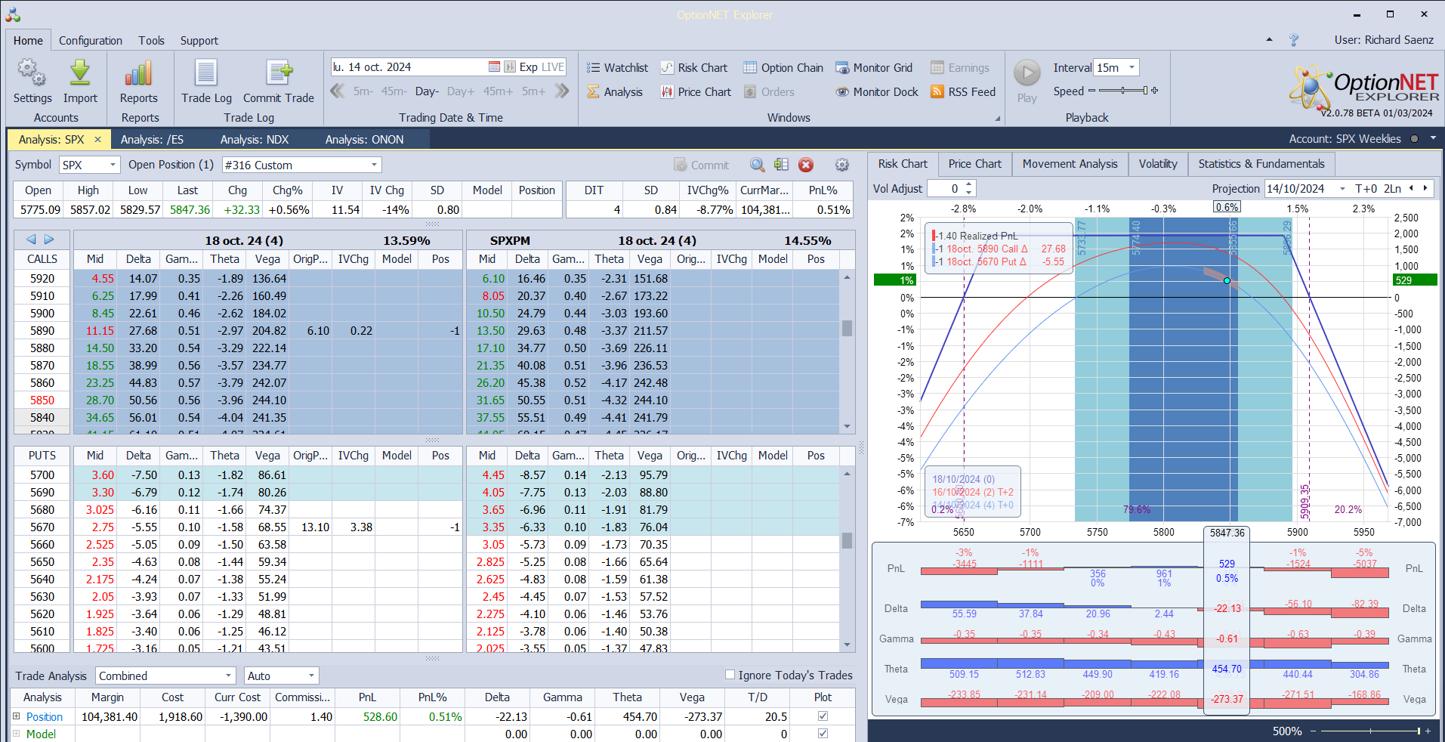Toggle the 2Ln projection lines option
The image size is (1445, 742).
1392,189
